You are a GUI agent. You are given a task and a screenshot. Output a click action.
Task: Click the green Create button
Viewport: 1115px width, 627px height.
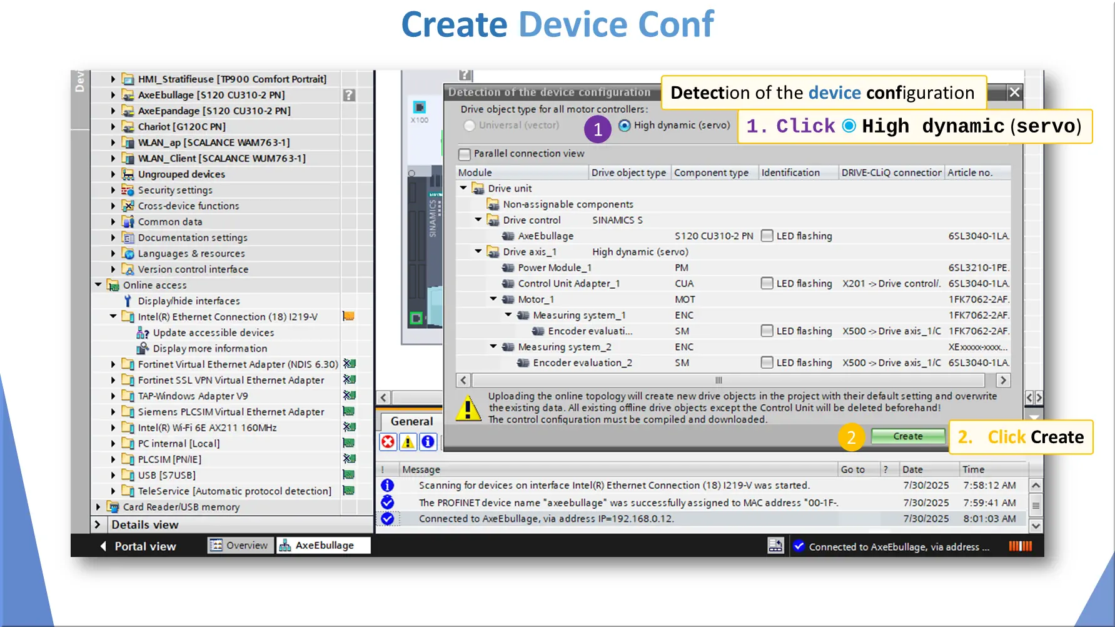point(907,436)
